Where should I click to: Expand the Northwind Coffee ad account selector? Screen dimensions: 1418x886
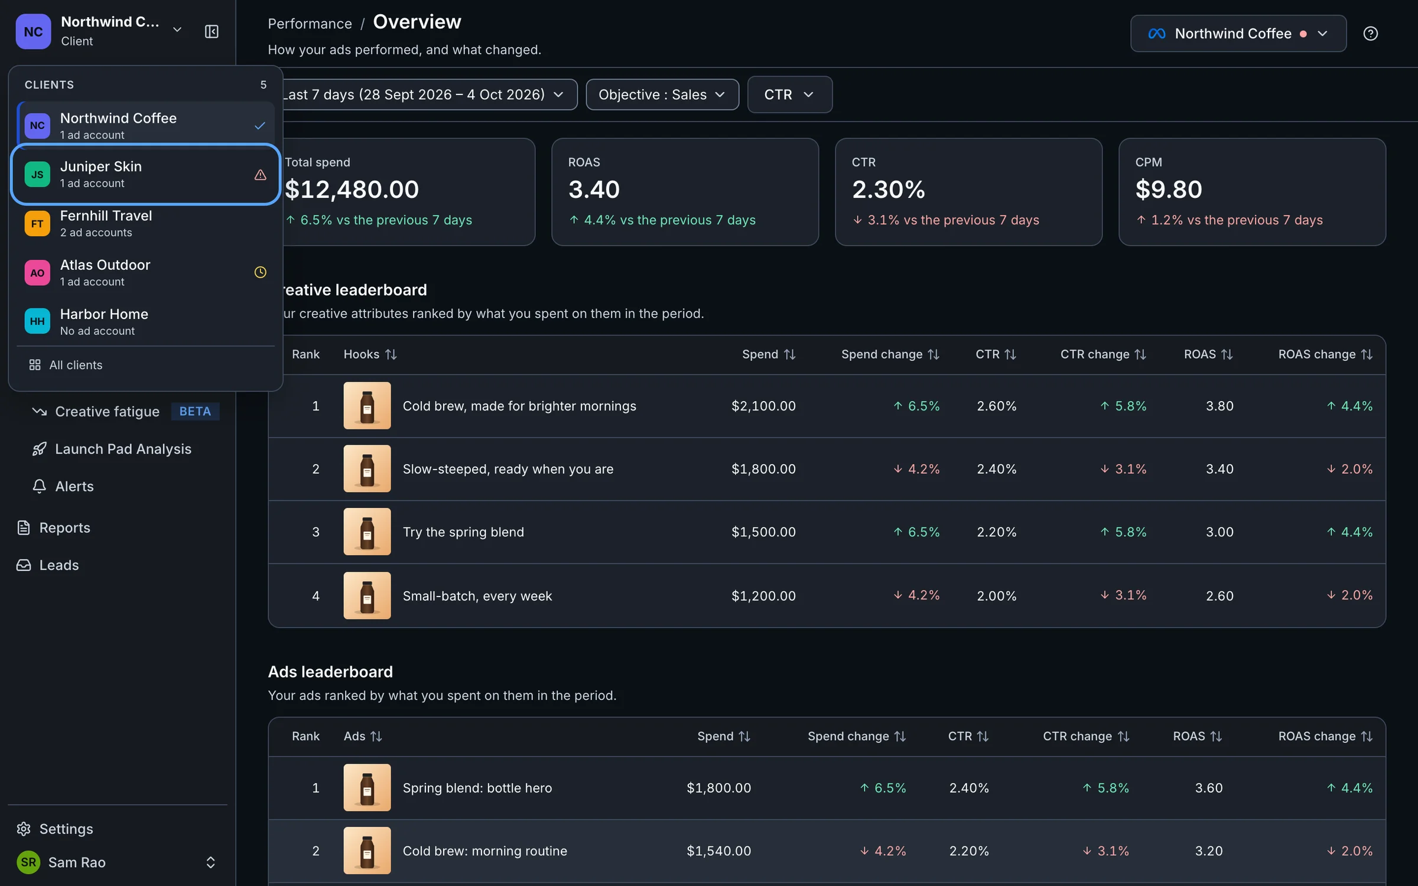pos(1238,34)
